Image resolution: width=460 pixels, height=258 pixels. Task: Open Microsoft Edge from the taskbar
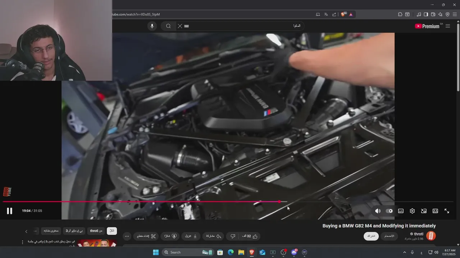pos(231,252)
